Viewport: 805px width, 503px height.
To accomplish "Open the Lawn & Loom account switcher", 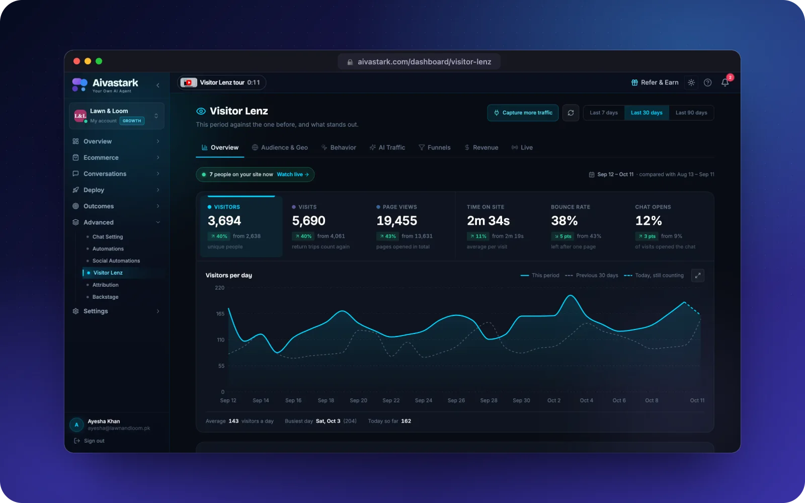I will (117, 116).
